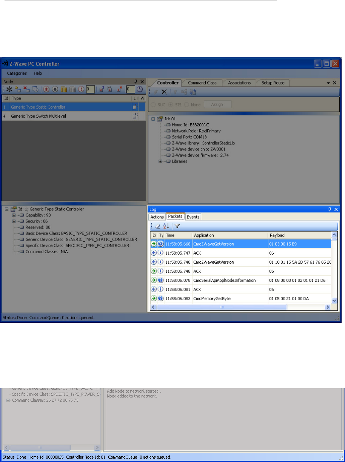Click the Log vertical scrollbar up arrow

[334, 235]
